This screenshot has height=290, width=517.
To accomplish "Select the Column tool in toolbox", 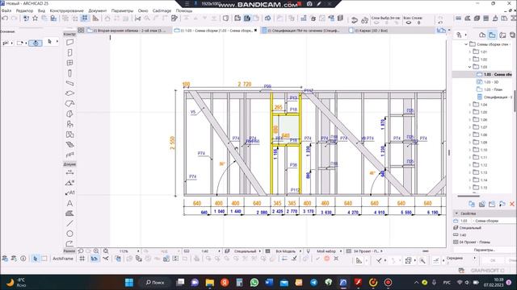I will pos(69,73).
